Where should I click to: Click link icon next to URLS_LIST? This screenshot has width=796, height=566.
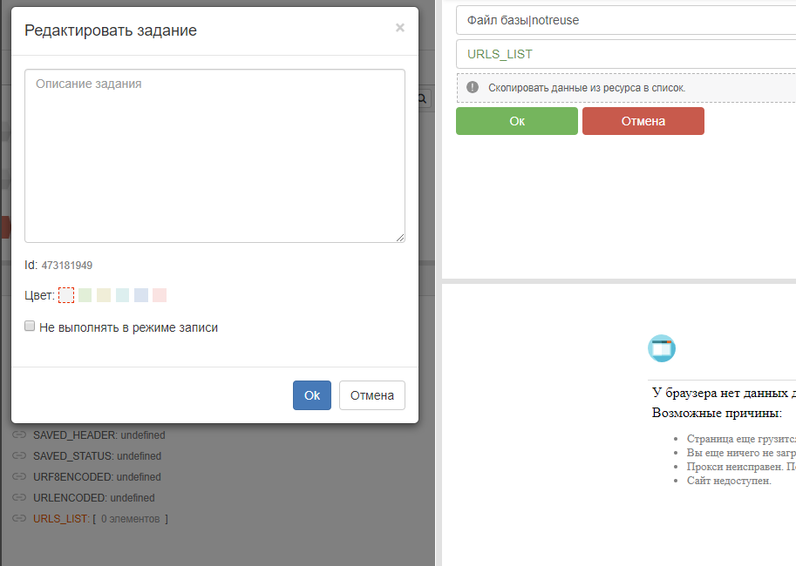(x=19, y=518)
